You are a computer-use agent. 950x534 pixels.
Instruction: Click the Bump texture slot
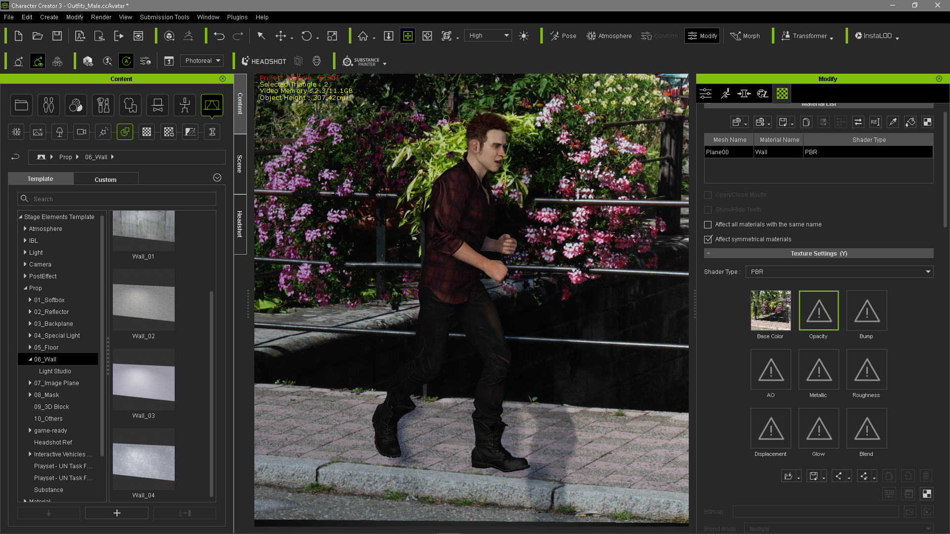(867, 311)
